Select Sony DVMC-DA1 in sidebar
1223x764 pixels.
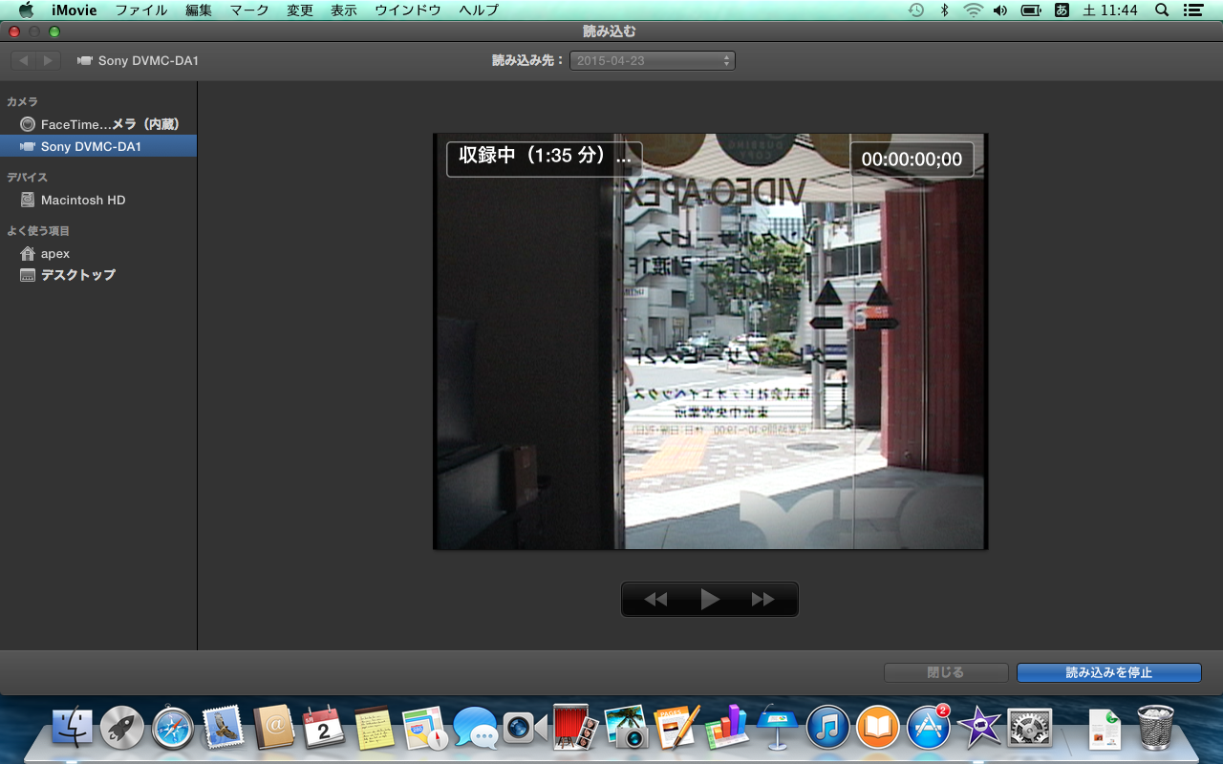coord(98,146)
